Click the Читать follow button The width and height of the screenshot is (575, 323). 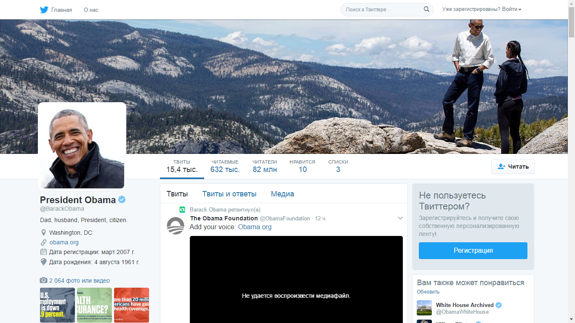(x=513, y=167)
